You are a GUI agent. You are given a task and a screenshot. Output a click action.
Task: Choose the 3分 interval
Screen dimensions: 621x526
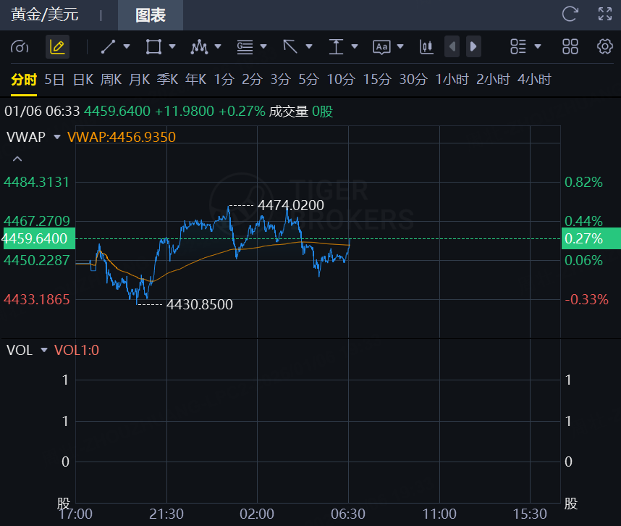[x=280, y=80]
